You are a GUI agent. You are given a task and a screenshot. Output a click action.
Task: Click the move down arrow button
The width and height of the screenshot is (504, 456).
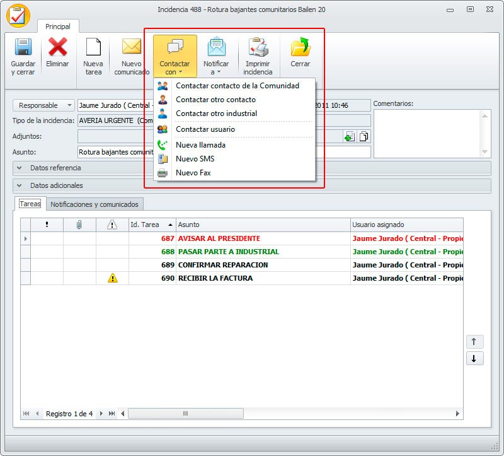point(474,358)
